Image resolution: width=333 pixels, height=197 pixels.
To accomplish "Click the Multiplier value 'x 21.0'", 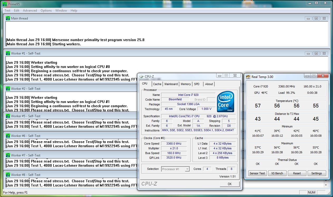I will (x=174, y=148).
